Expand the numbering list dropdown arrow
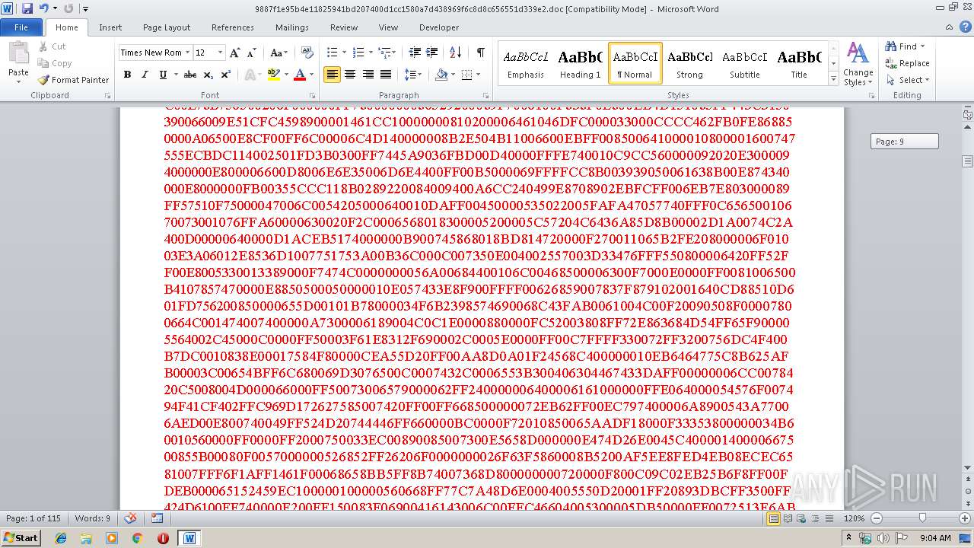The width and height of the screenshot is (974, 548). point(371,53)
